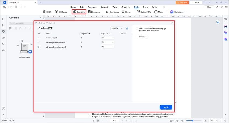Click the lightbulb icon after Protect tab

click(164, 7)
